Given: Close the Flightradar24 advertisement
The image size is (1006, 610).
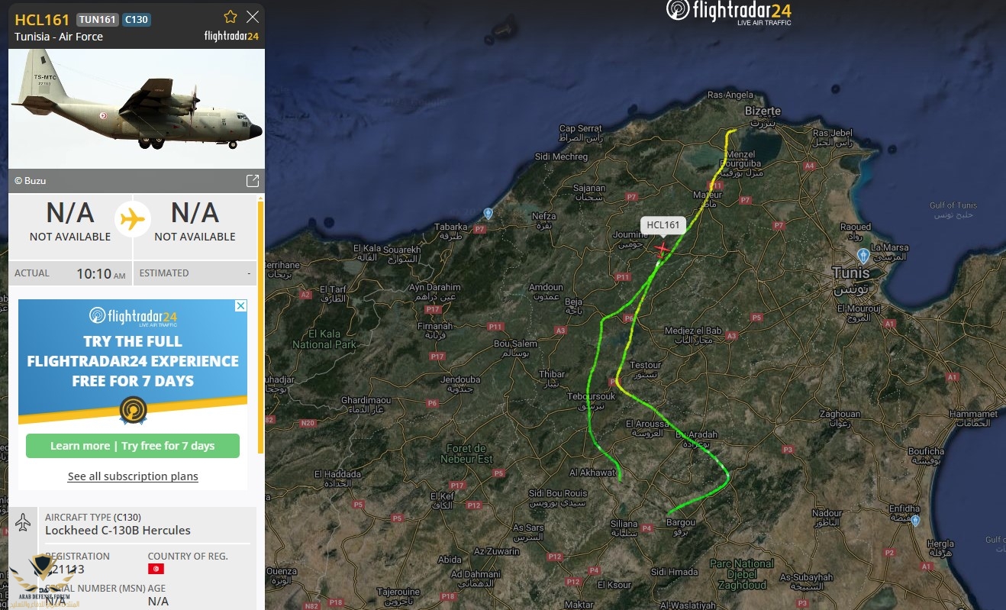Looking at the screenshot, I should [x=240, y=306].
